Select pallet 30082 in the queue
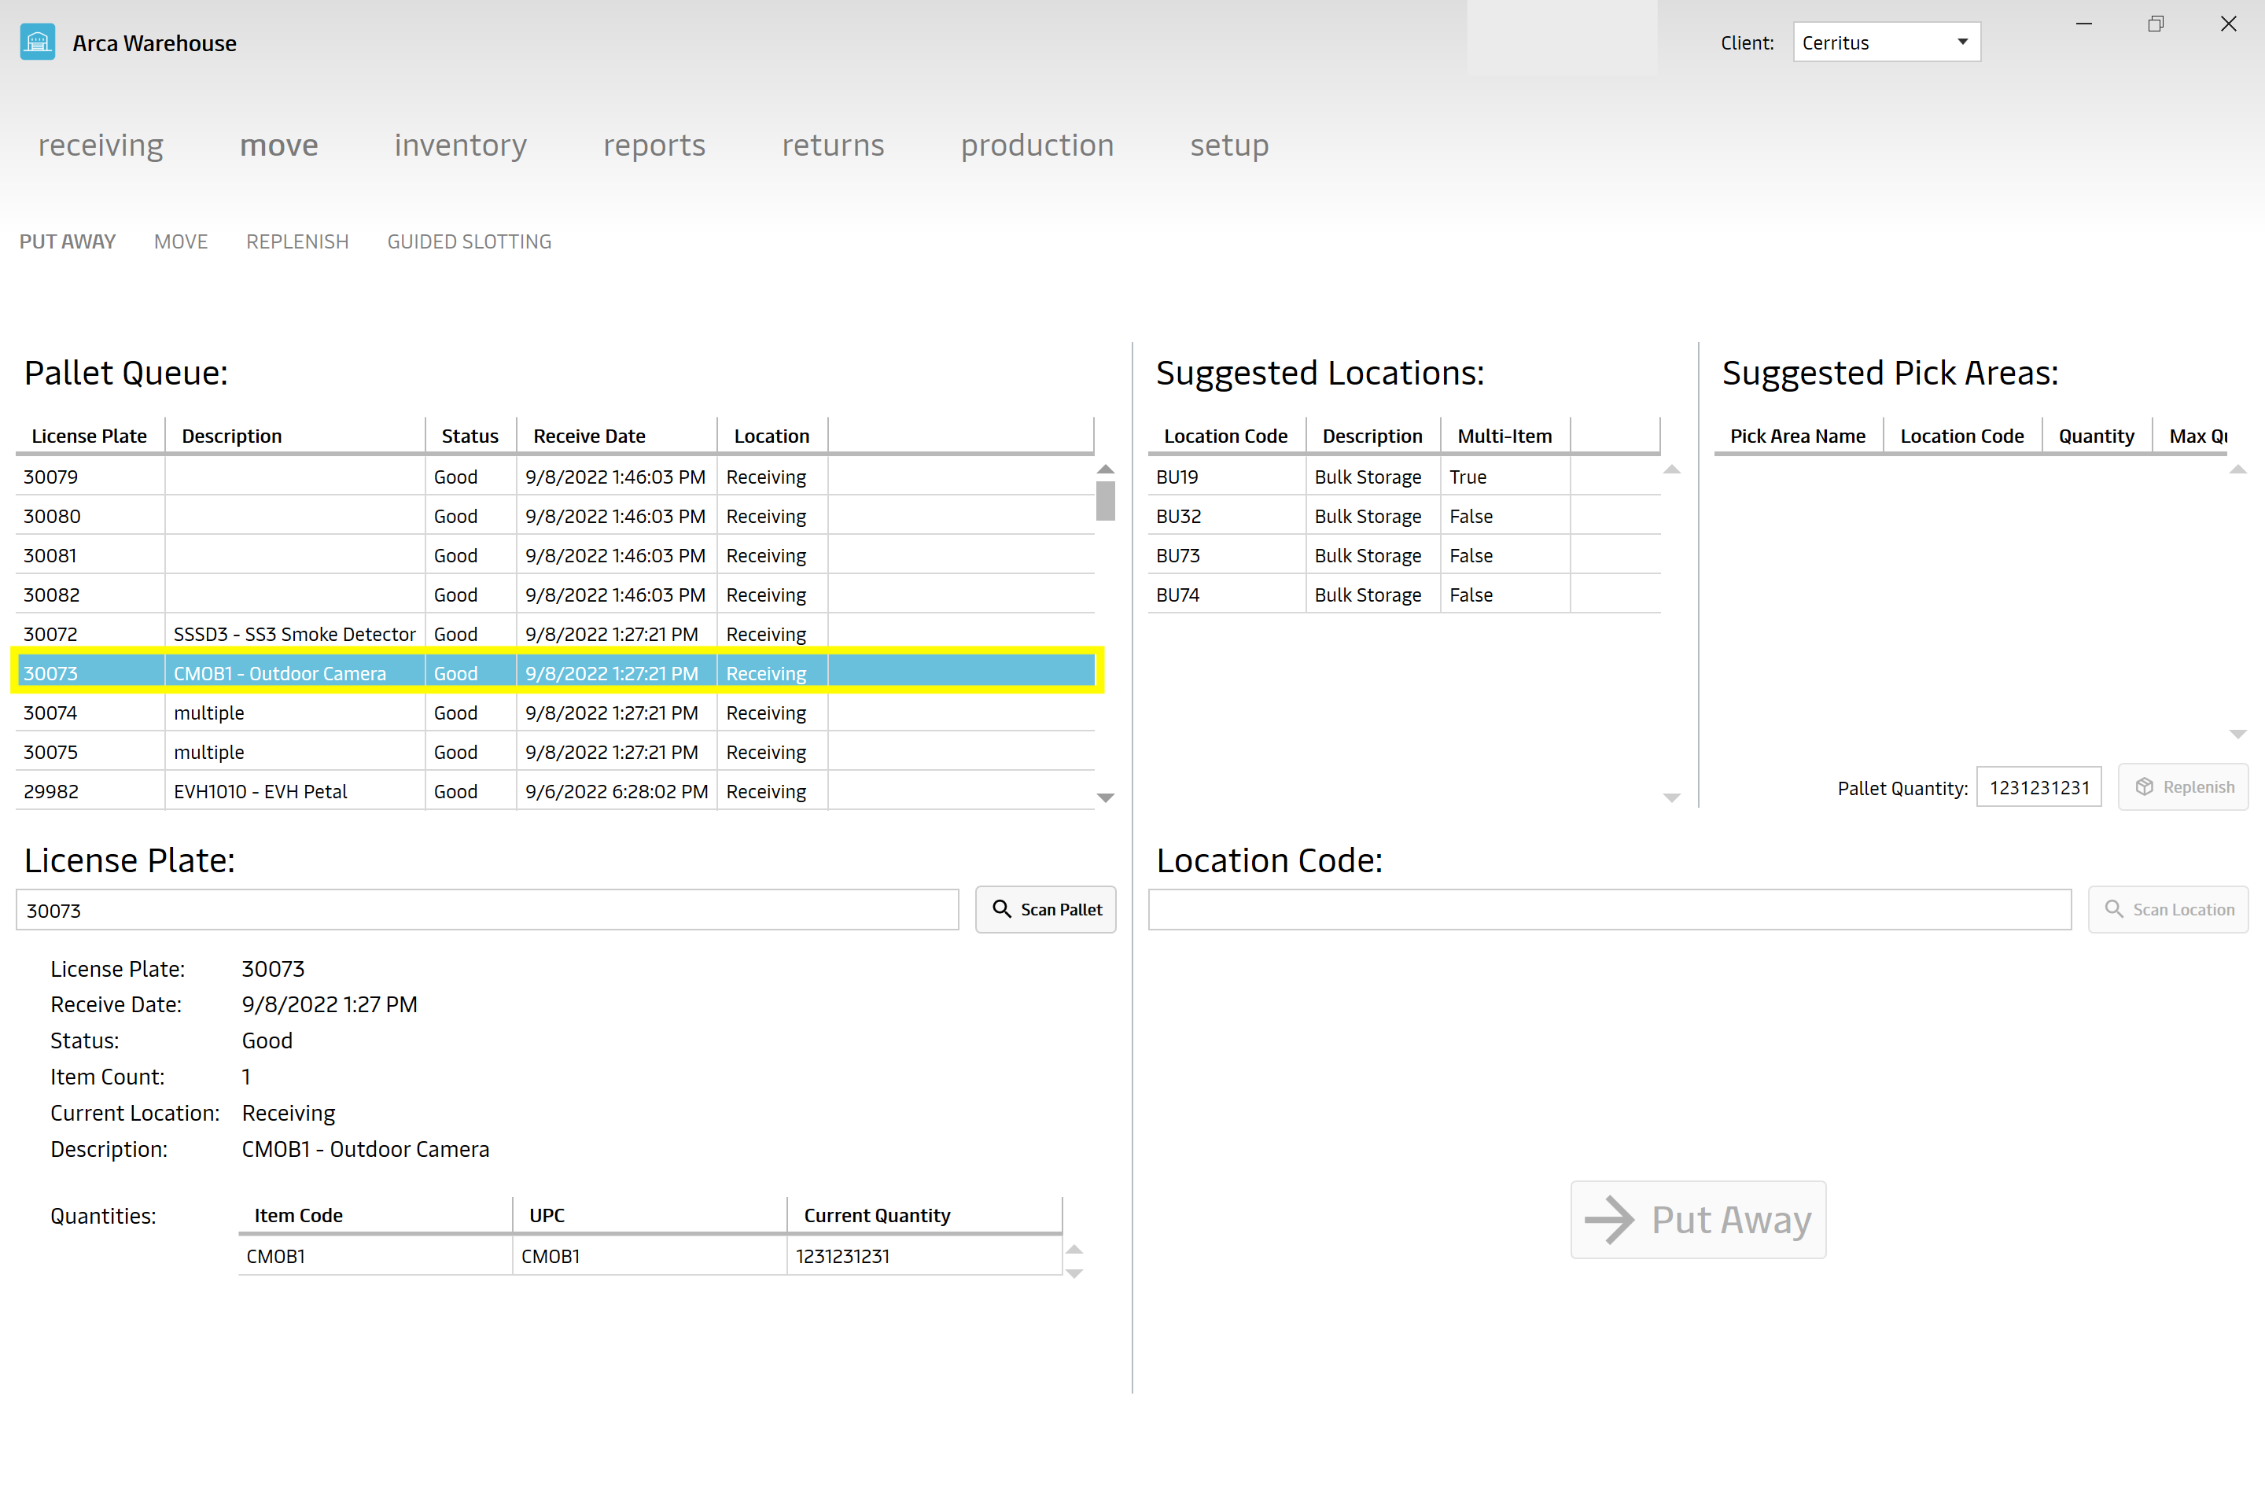2265x1510 pixels. click(x=554, y=595)
